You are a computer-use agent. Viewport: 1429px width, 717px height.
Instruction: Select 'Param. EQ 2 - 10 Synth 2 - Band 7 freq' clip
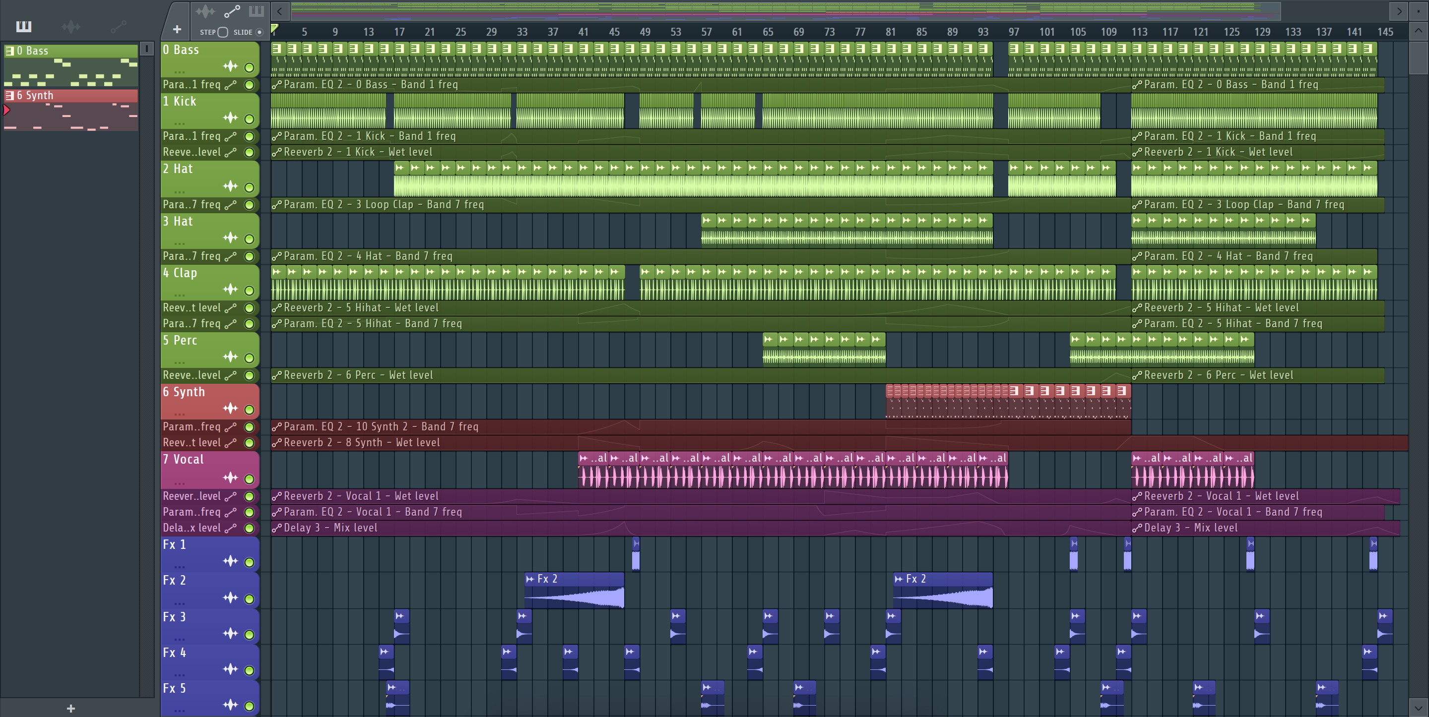pyautogui.click(x=701, y=426)
